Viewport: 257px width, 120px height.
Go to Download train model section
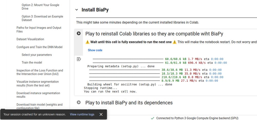pos(40,106)
